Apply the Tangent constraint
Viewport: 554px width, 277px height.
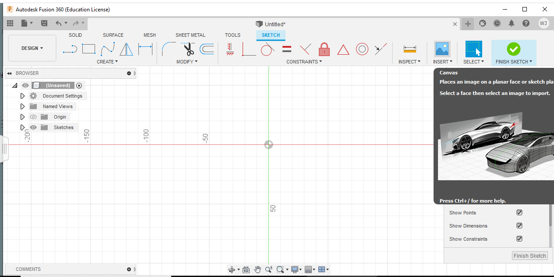268,49
